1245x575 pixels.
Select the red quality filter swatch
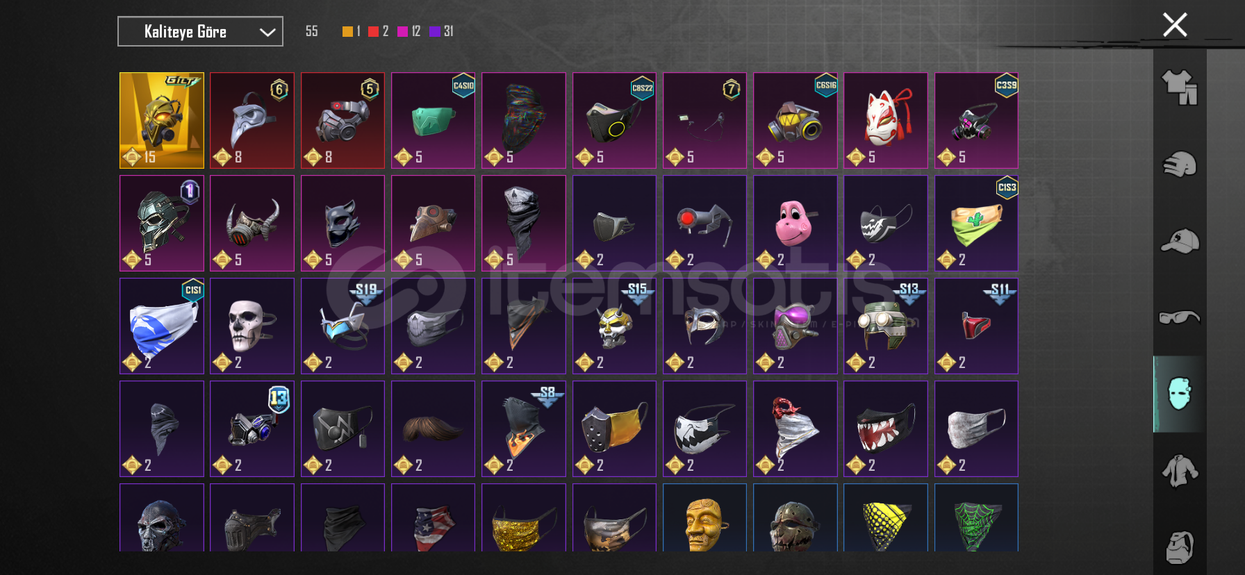374,31
